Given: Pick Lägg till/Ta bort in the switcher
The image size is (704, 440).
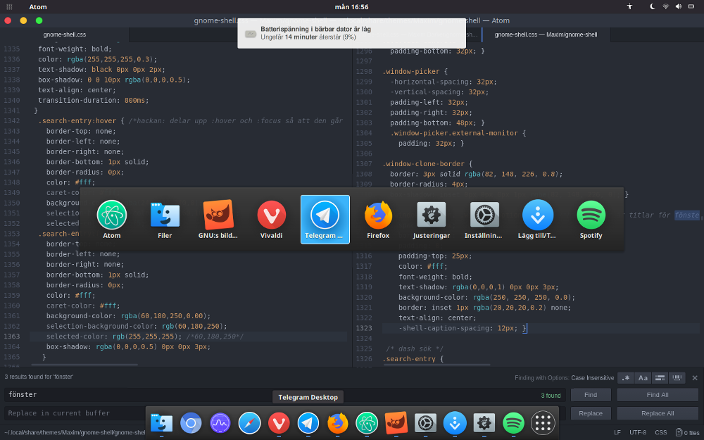Looking at the screenshot, I should (x=537, y=220).
